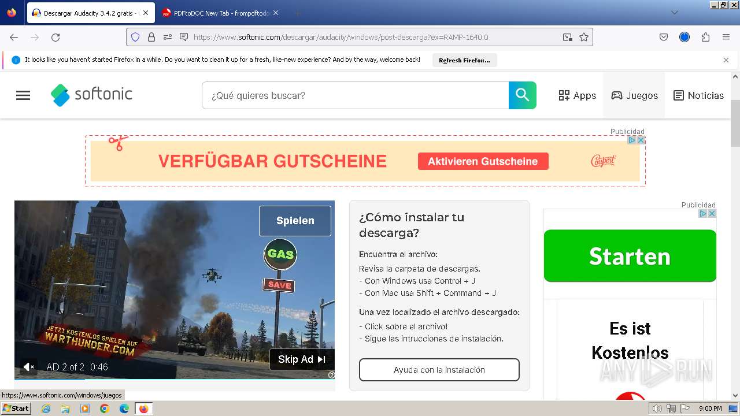Close the Descargar Audacity tab
Viewport: 740px width, 416px height.
(x=145, y=13)
